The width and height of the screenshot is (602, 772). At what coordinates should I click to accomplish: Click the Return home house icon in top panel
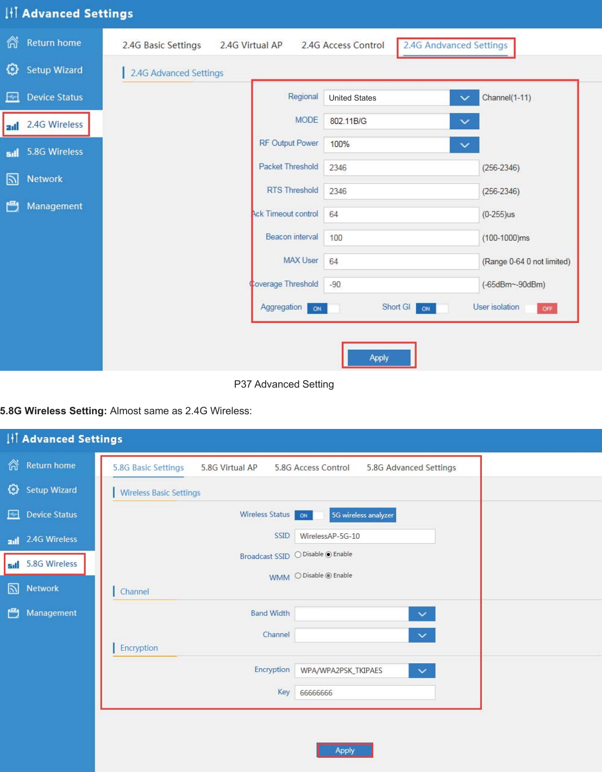pos(12,42)
